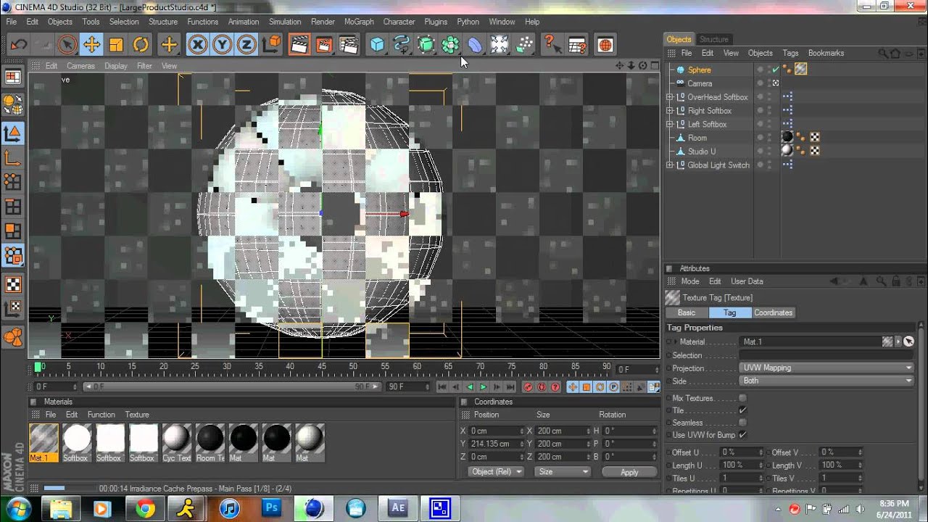The image size is (928, 522).
Task: Open the Deformer objects icon
Action: (x=475, y=45)
